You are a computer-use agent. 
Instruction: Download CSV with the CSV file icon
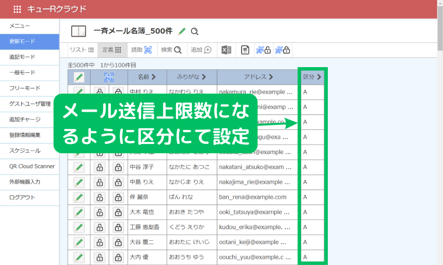(x=245, y=50)
